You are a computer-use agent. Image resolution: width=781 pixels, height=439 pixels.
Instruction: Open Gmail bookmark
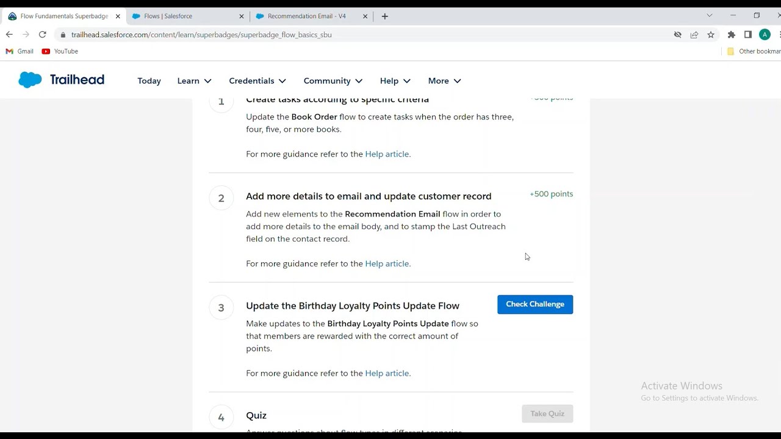point(20,51)
